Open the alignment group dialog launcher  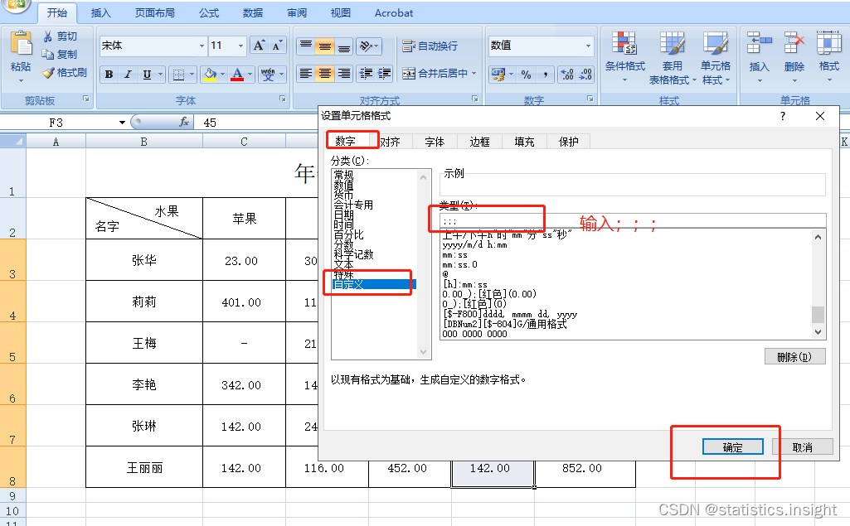pyautogui.click(x=475, y=99)
